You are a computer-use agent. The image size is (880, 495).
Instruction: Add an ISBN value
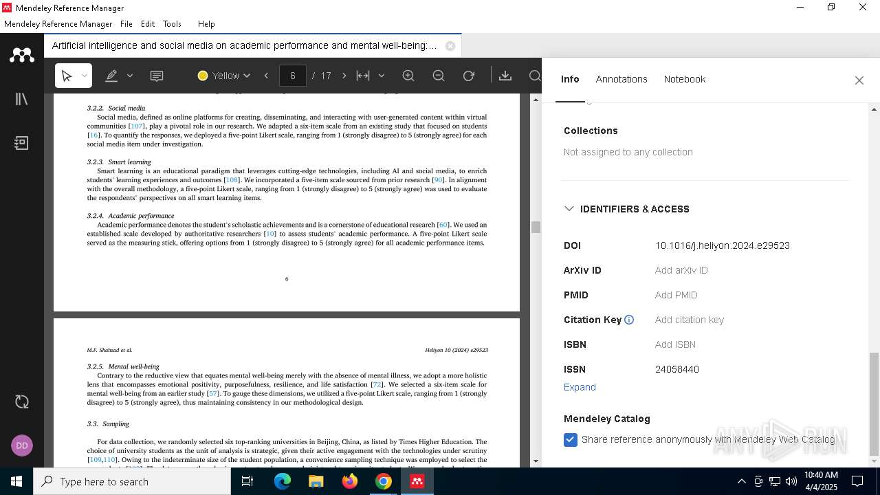[675, 344]
